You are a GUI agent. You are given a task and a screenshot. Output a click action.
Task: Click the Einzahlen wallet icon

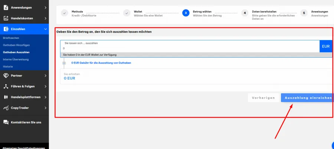coord(6,29)
